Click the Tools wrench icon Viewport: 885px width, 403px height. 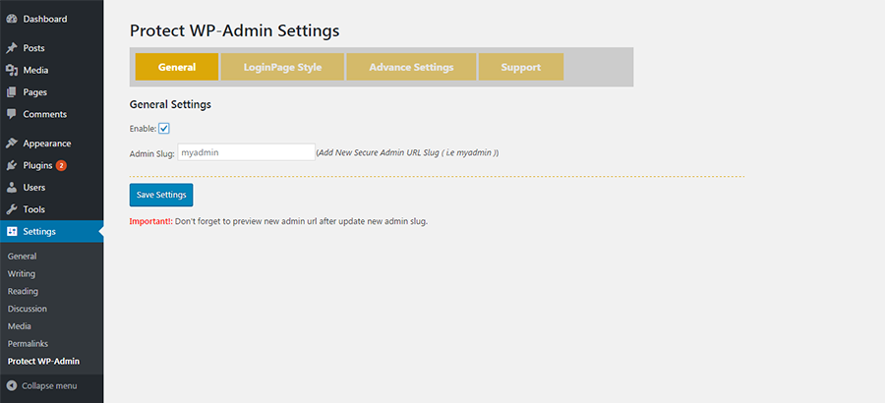click(11, 209)
